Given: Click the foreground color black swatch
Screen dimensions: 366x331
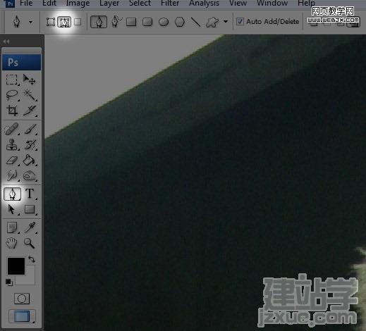Looking at the screenshot, I should 16,266.
